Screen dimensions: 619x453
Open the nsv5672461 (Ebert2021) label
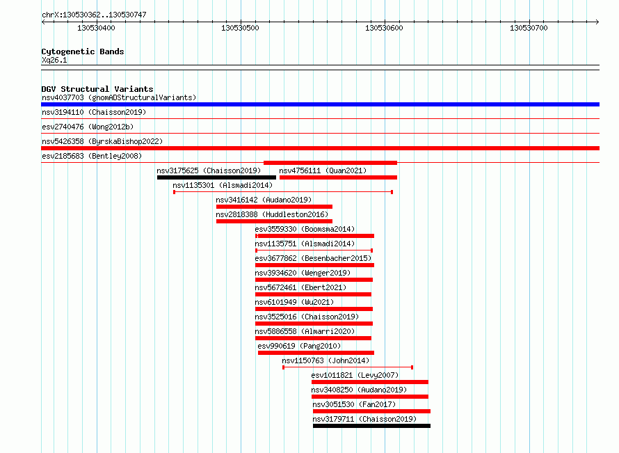click(x=301, y=287)
